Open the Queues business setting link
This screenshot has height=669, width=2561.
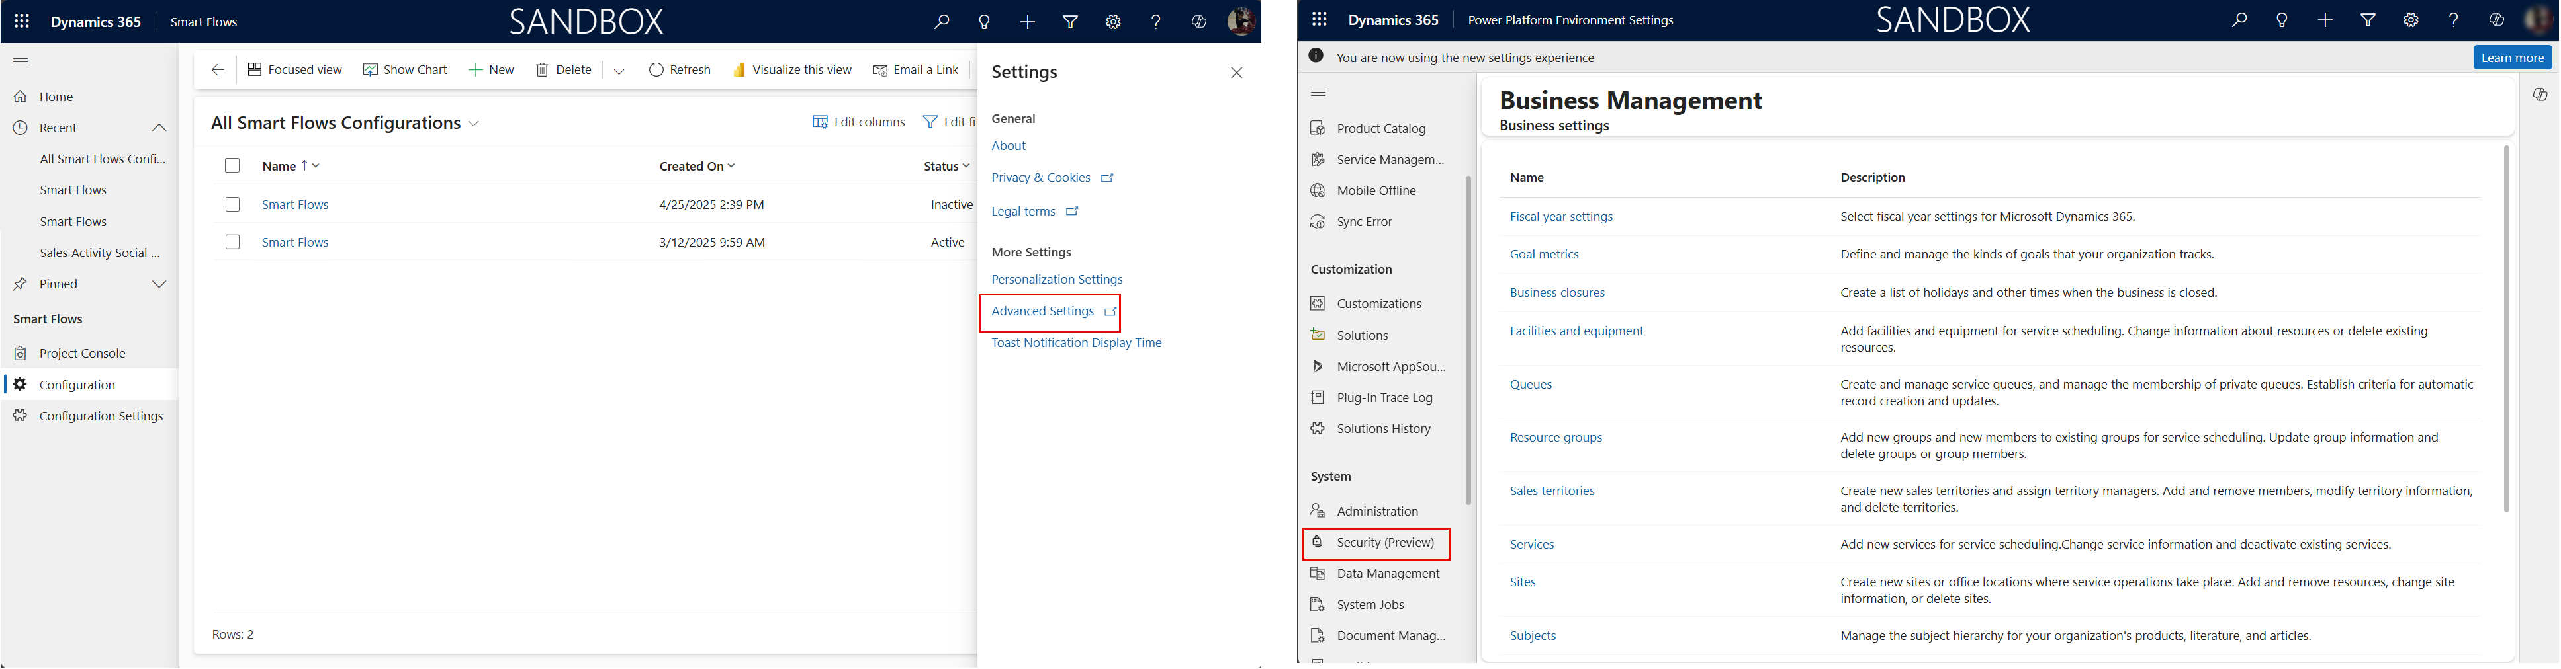1530,384
